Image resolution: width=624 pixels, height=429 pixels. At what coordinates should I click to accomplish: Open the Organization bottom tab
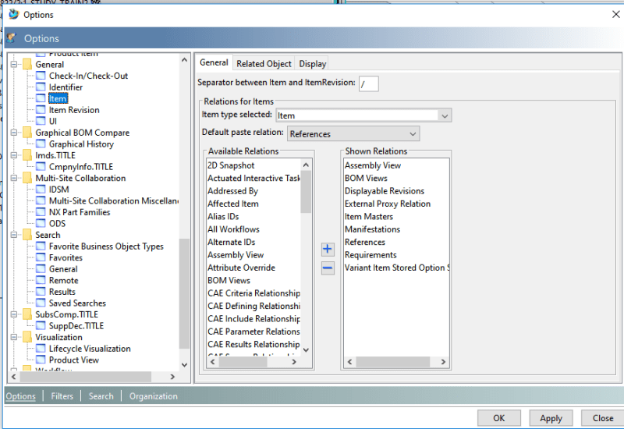point(153,396)
